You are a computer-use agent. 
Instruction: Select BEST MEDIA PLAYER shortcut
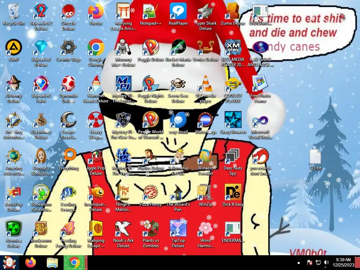click(x=233, y=53)
